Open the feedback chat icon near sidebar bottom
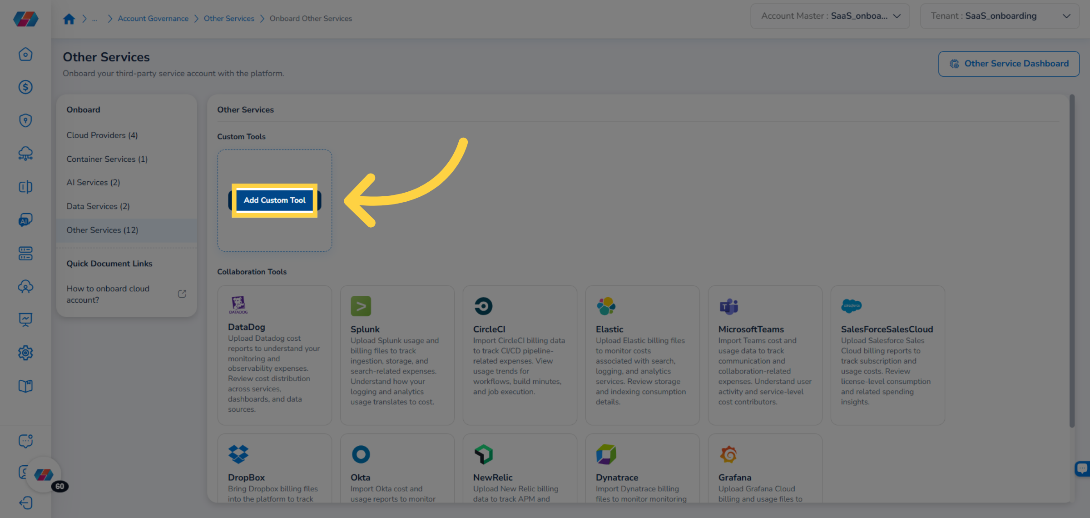 [25, 440]
